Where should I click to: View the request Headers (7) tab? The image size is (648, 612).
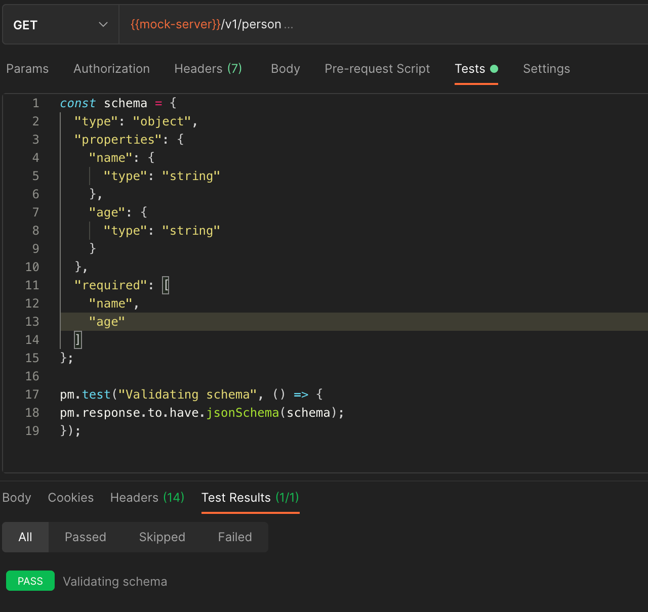208,69
